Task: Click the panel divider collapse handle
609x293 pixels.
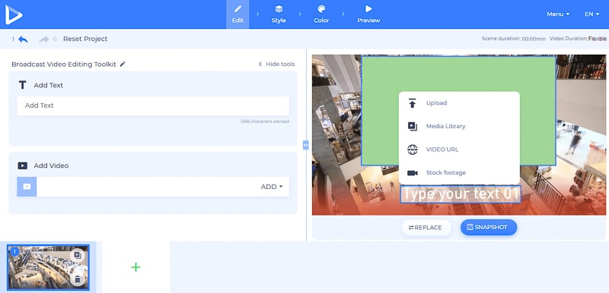Action: 306,145
